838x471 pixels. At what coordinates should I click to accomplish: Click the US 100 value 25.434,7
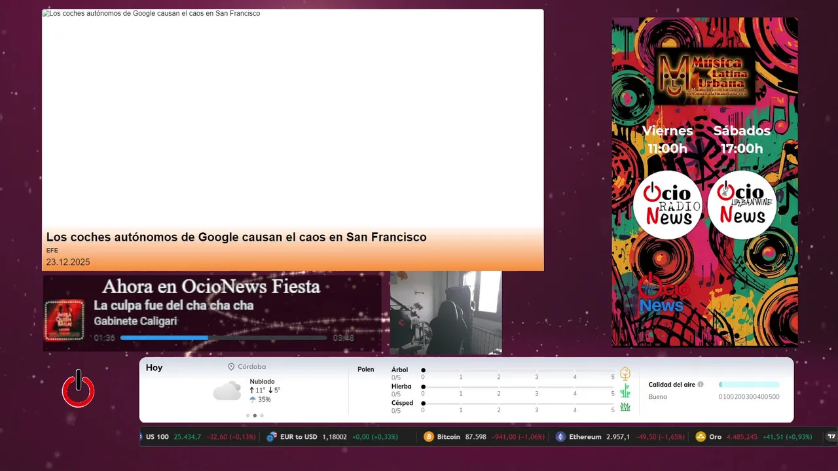pos(187,437)
